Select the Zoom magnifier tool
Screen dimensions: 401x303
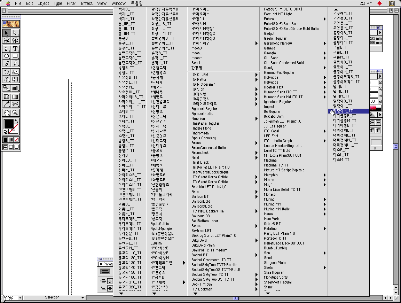pyautogui.click(x=15, y=112)
